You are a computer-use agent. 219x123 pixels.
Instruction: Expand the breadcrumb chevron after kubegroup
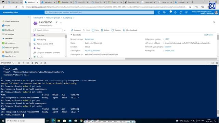(x=74, y=18)
